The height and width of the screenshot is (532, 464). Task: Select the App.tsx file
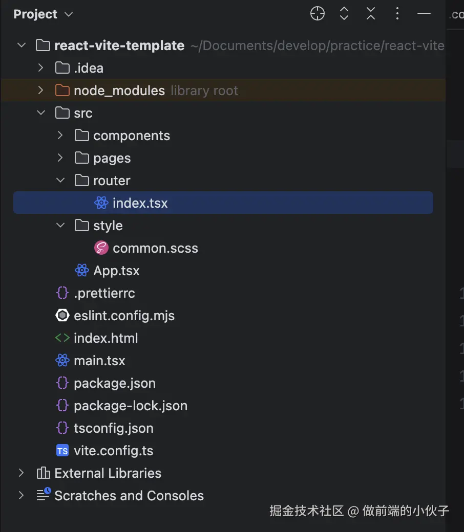[116, 271]
